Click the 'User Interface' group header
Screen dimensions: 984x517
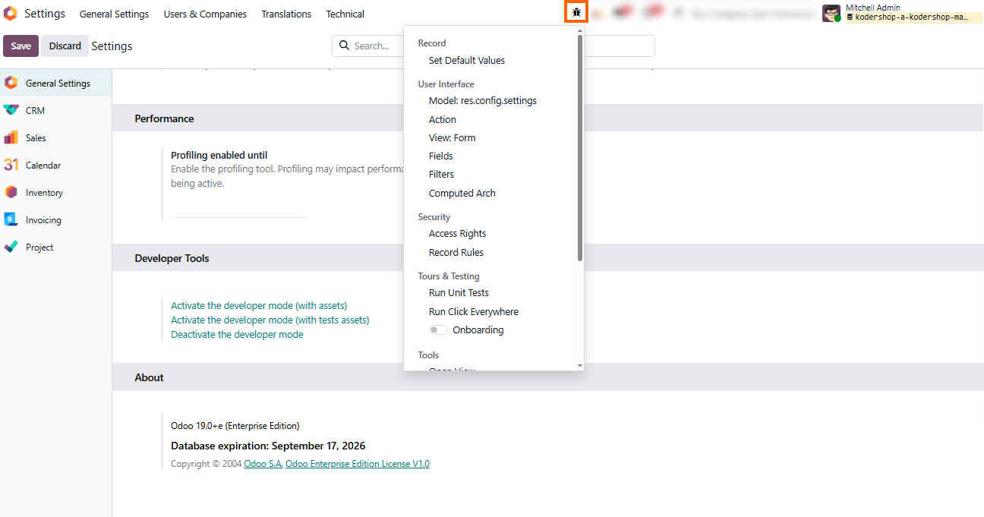[446, 84]
